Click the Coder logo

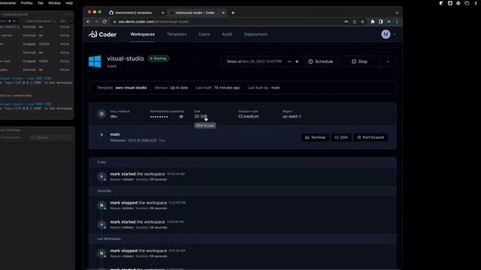pos(102,34)
